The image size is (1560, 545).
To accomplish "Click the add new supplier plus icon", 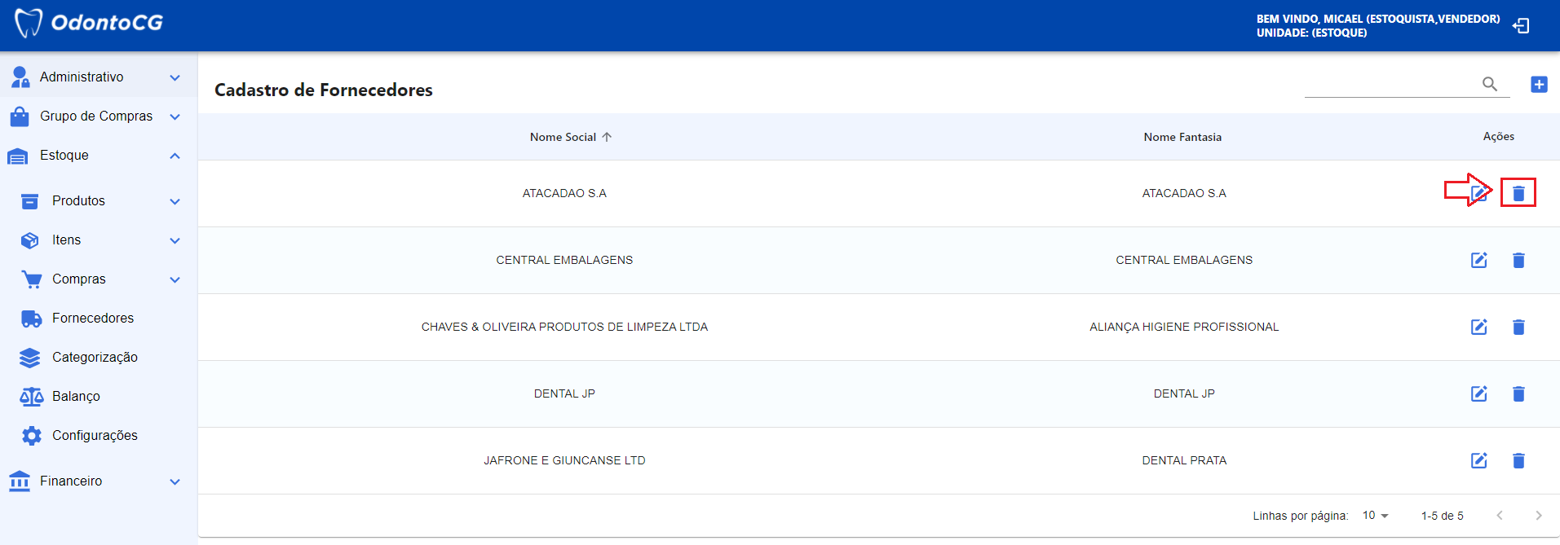I will pyautogui.click(x=1539, y=84).
